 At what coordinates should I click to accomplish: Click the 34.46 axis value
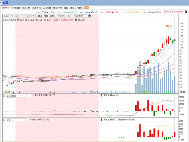click(182, 92)
